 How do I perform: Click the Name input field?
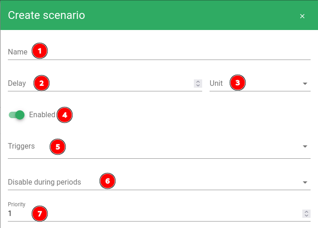pyautogui.click(x=159, y=52)
